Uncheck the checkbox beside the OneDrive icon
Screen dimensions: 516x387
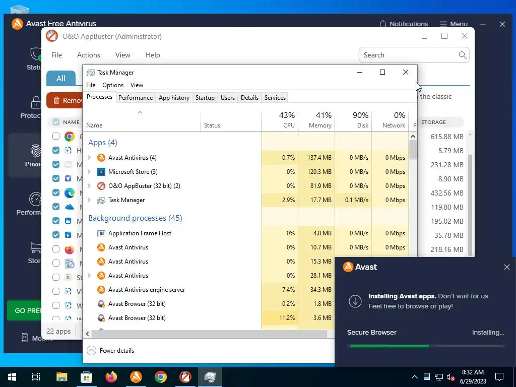(x=56, y=207)
